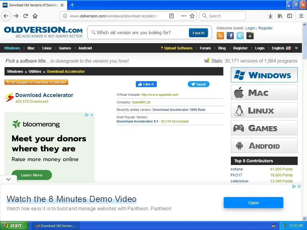This screenshot has height=230, width=307.
Task: Select the Android platform banner
Action: click(264, 146)
